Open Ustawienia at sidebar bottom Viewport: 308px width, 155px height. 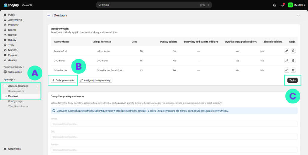[14, 149]
